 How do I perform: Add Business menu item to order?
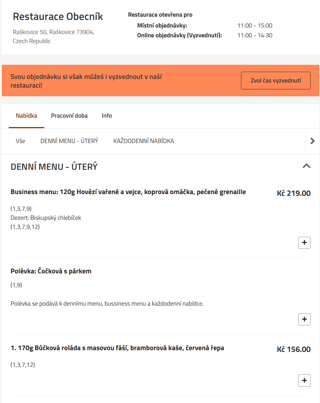tap(304, 243)
